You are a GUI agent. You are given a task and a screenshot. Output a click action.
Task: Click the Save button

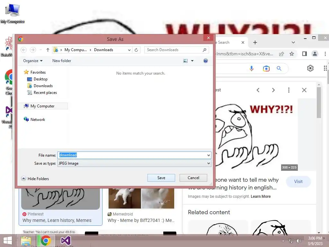coord(161,178)
